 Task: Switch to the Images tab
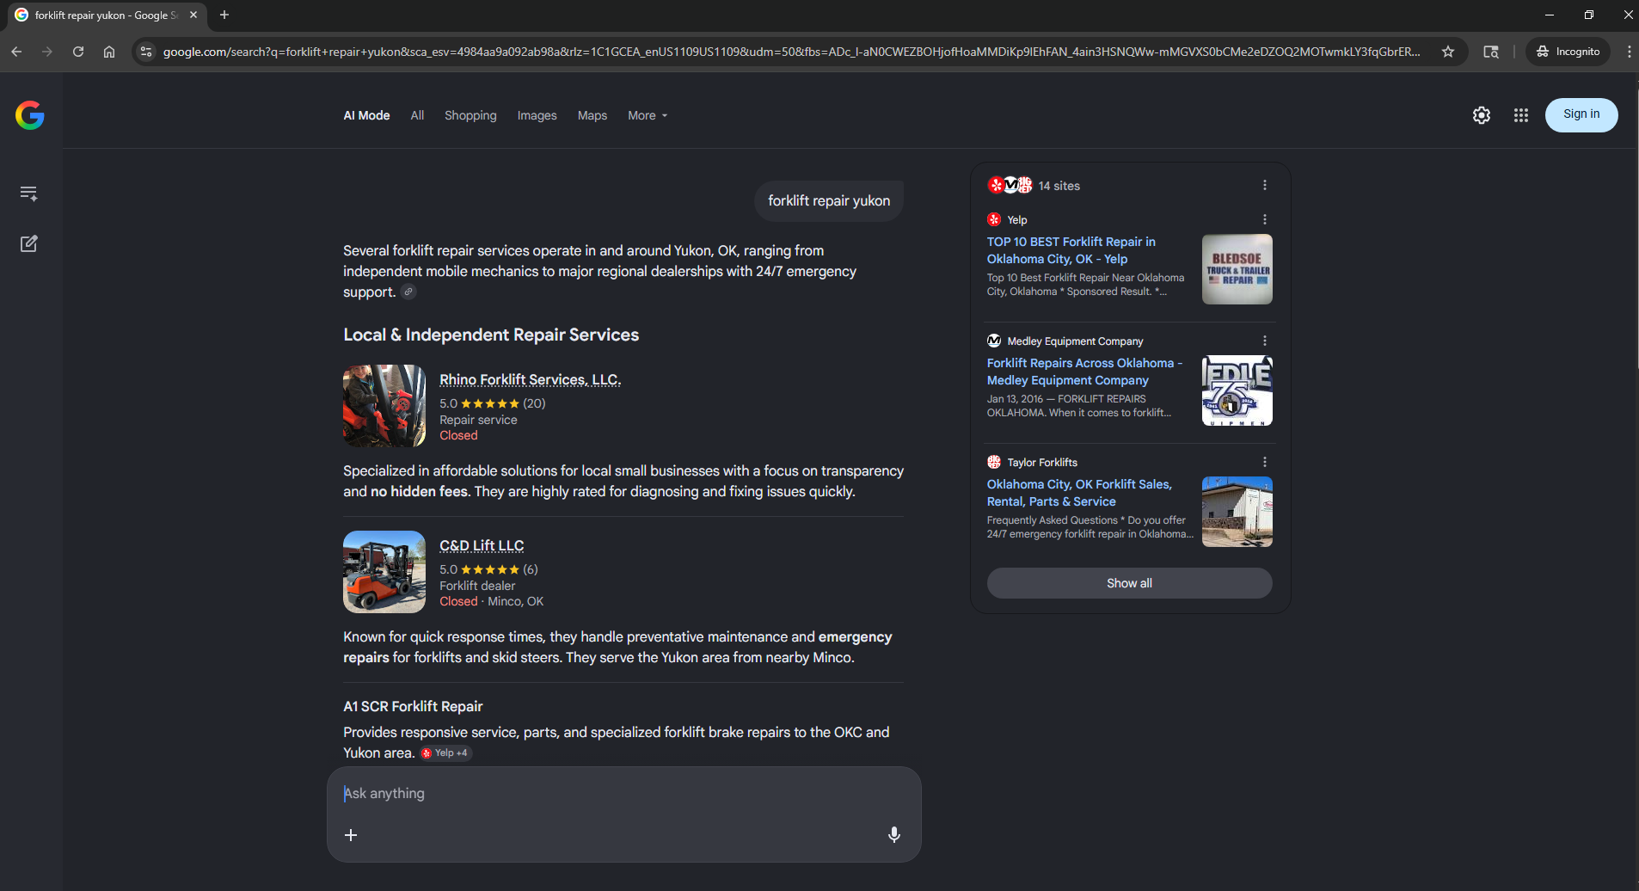click(x=537, y=115)
